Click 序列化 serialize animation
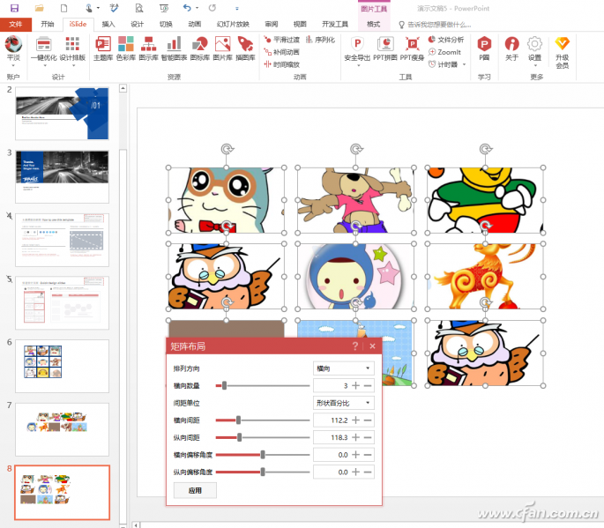This screenshot has width=604, height=528. (320, 40)
